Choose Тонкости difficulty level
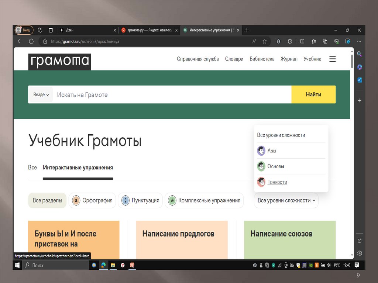The height and width of the screenshot is (283, 378). [x=277, y=182]
